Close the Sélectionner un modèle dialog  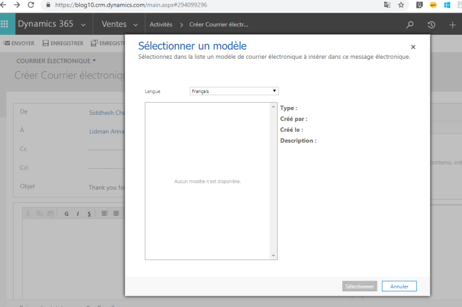coord(413,48)
